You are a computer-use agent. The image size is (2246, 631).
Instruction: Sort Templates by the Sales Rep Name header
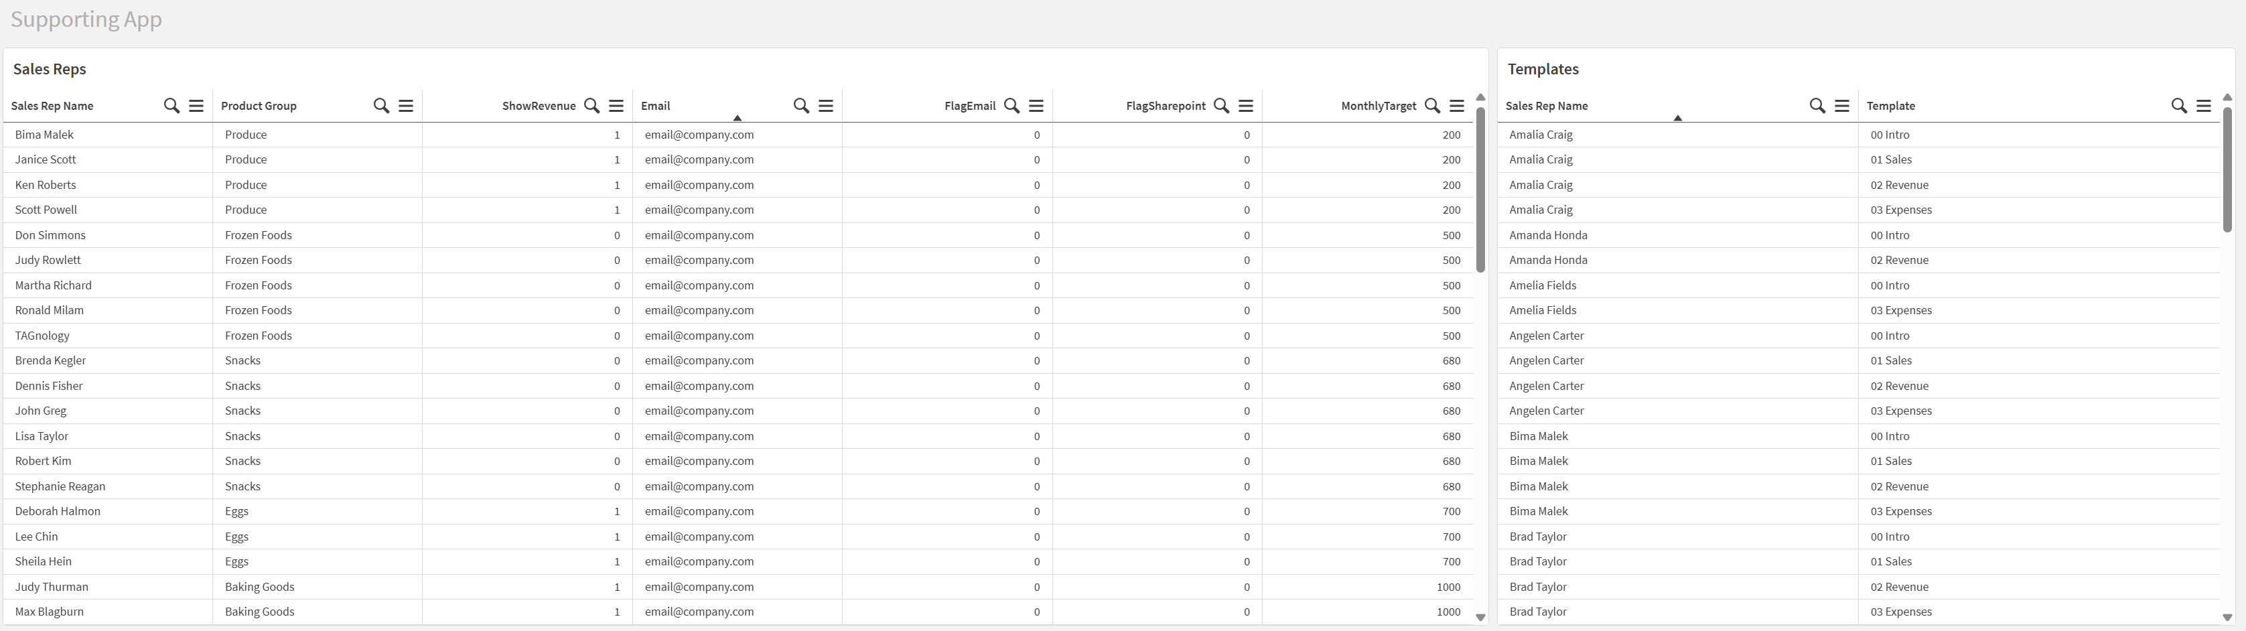1547,105
